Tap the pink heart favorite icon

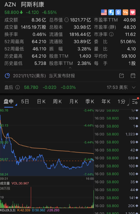[133, 12]
